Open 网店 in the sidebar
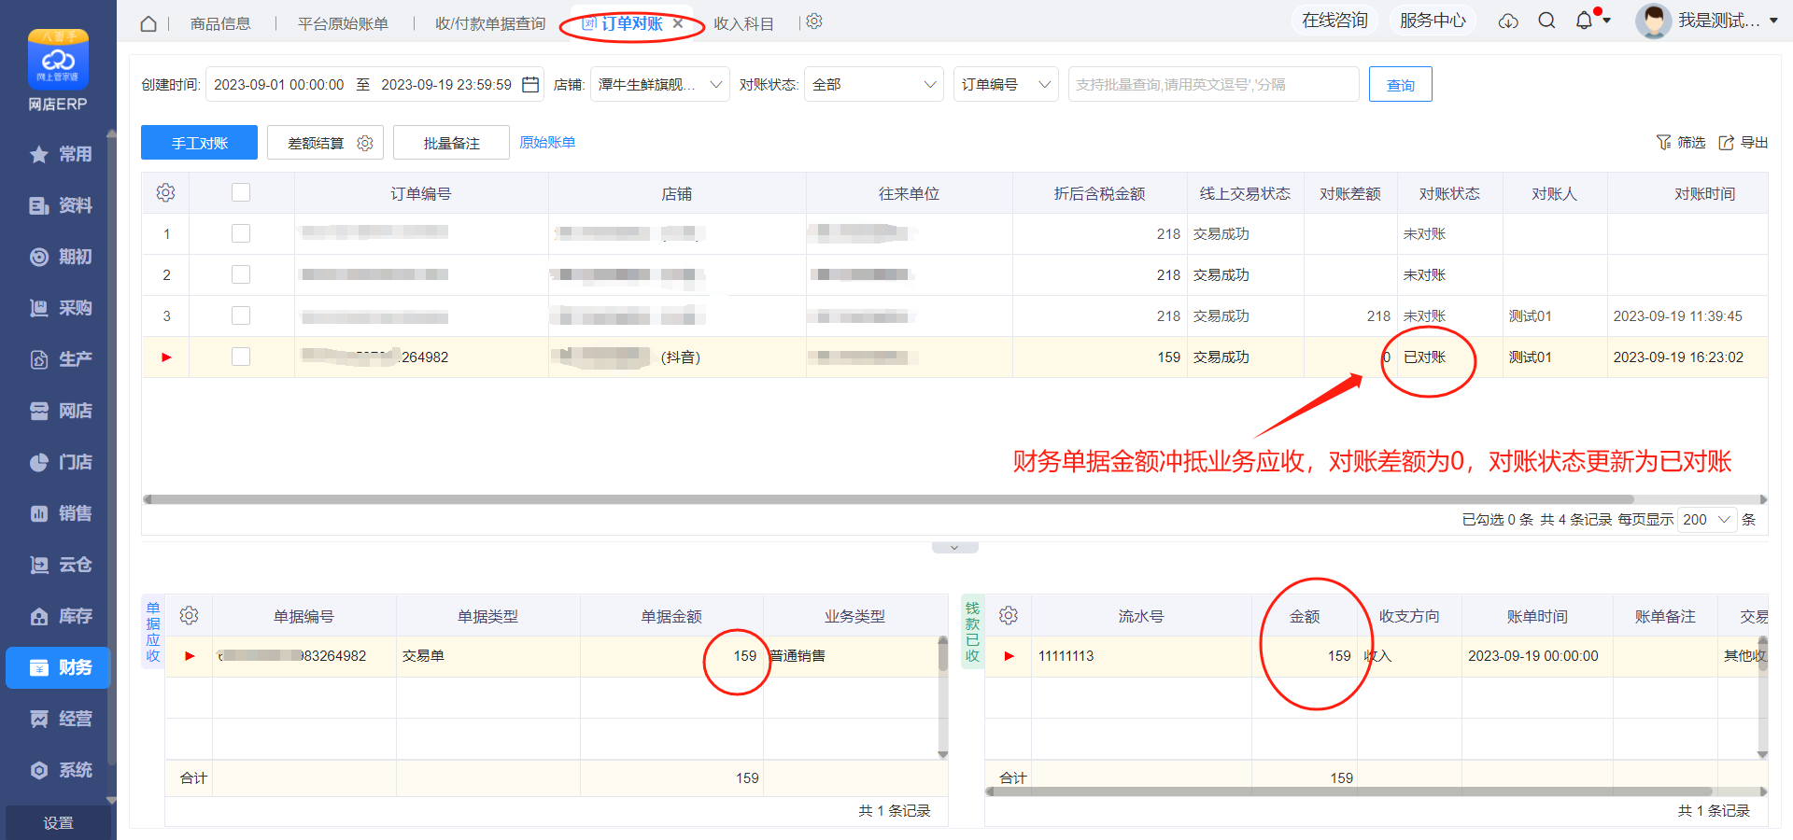The image size is (1793, 840). [61, 411]
